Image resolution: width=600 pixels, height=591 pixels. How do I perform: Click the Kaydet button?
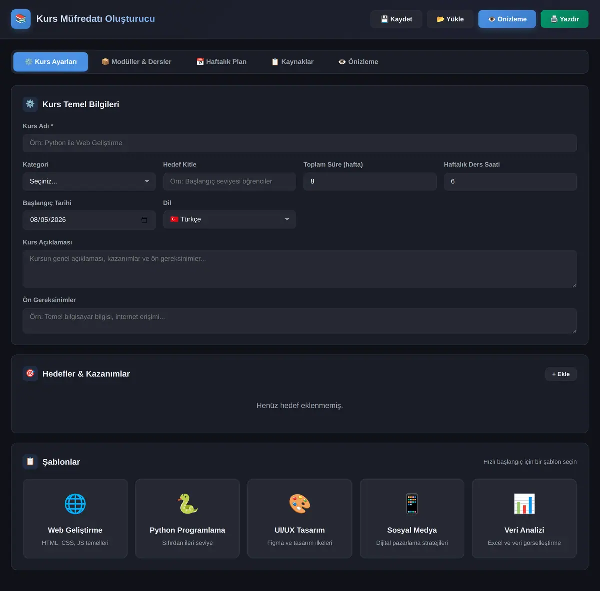396,19
